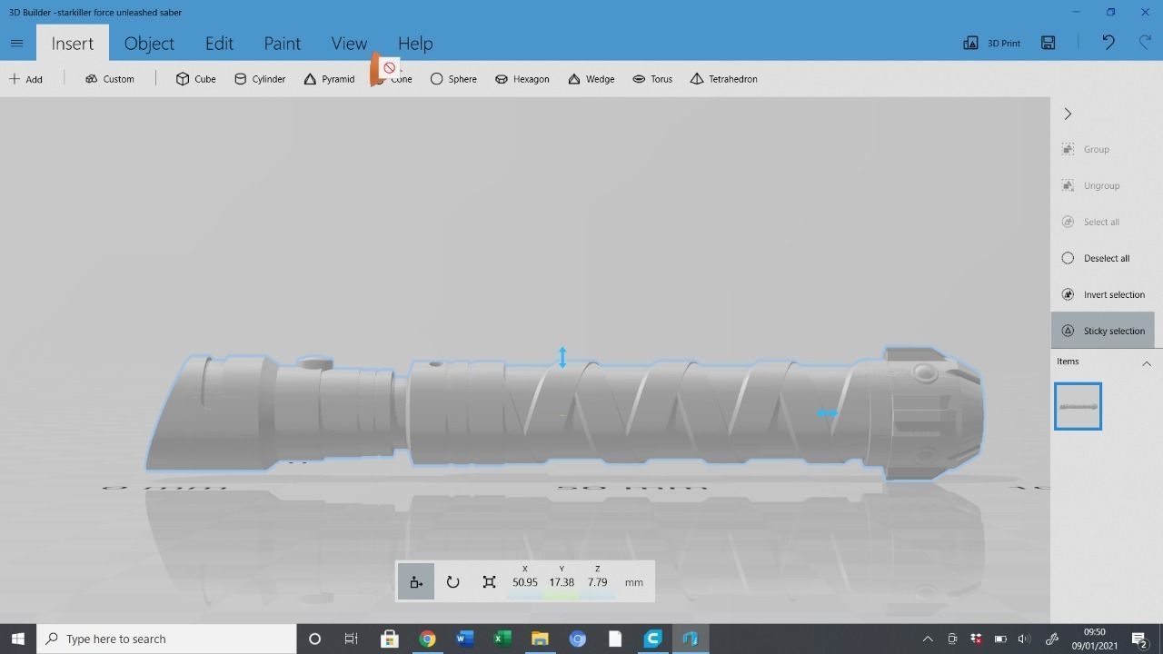Image resolution: width=1163 pixels, height=654 pixels.
Task: Open Word from the taskbar
Action: click(464, 639)
